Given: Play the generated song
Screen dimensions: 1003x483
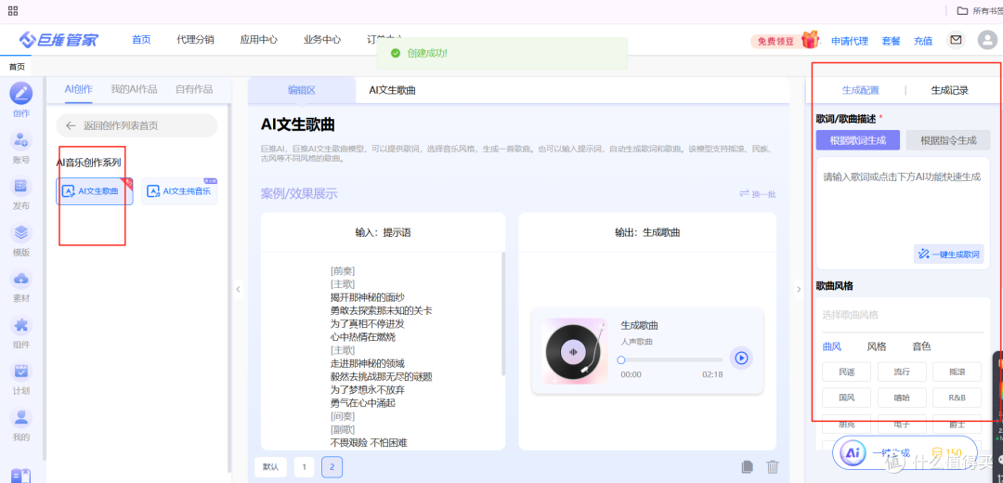Looking at the screenshot, I should point(741,358).
